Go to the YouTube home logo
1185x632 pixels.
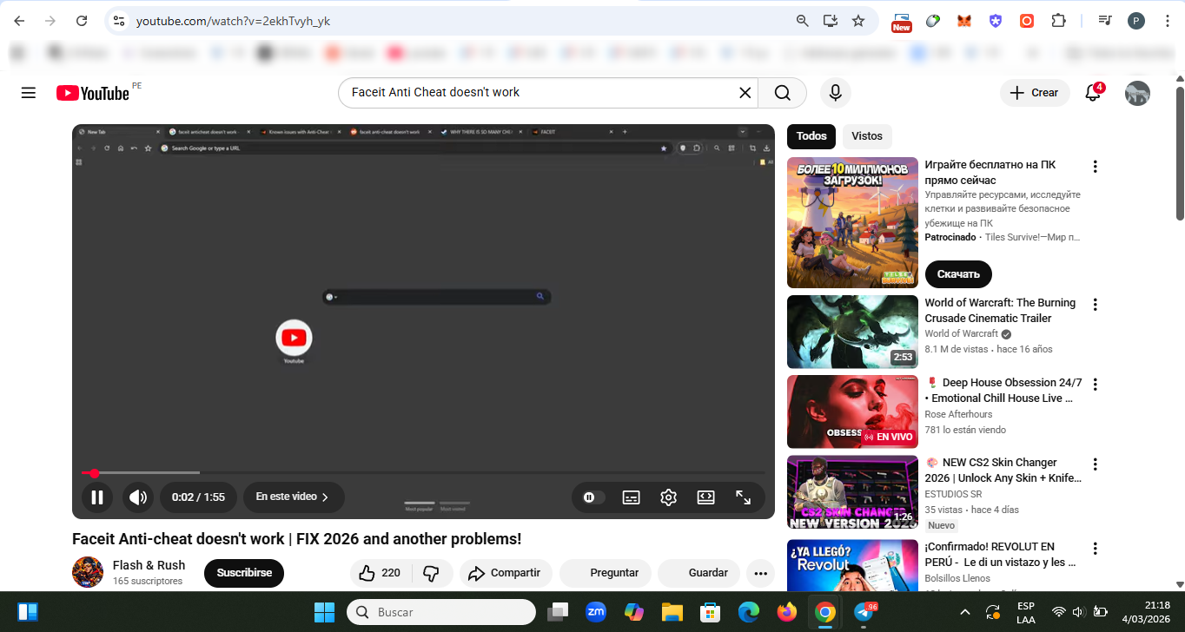pos(93,93)
